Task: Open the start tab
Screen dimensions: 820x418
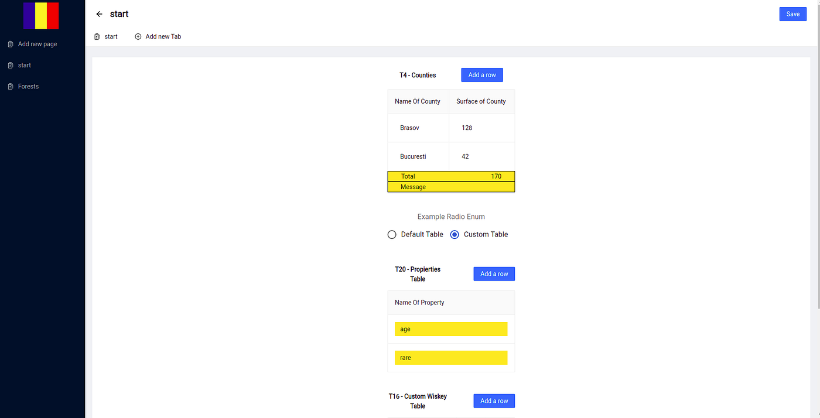Action: coord(106,36)
